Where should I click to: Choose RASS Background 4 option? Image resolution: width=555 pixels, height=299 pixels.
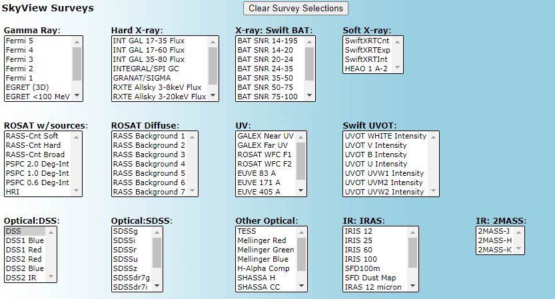point(149,164)
